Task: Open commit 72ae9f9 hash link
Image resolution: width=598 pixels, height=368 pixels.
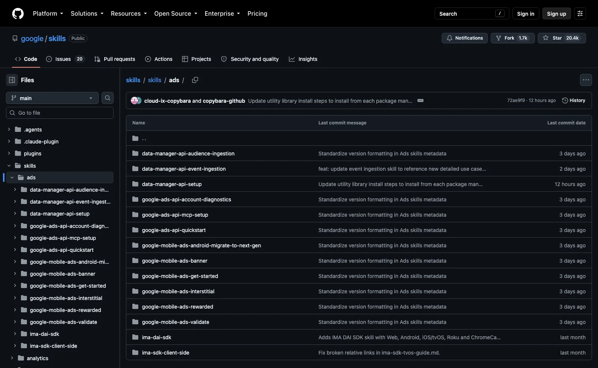Action: point(516,100)
